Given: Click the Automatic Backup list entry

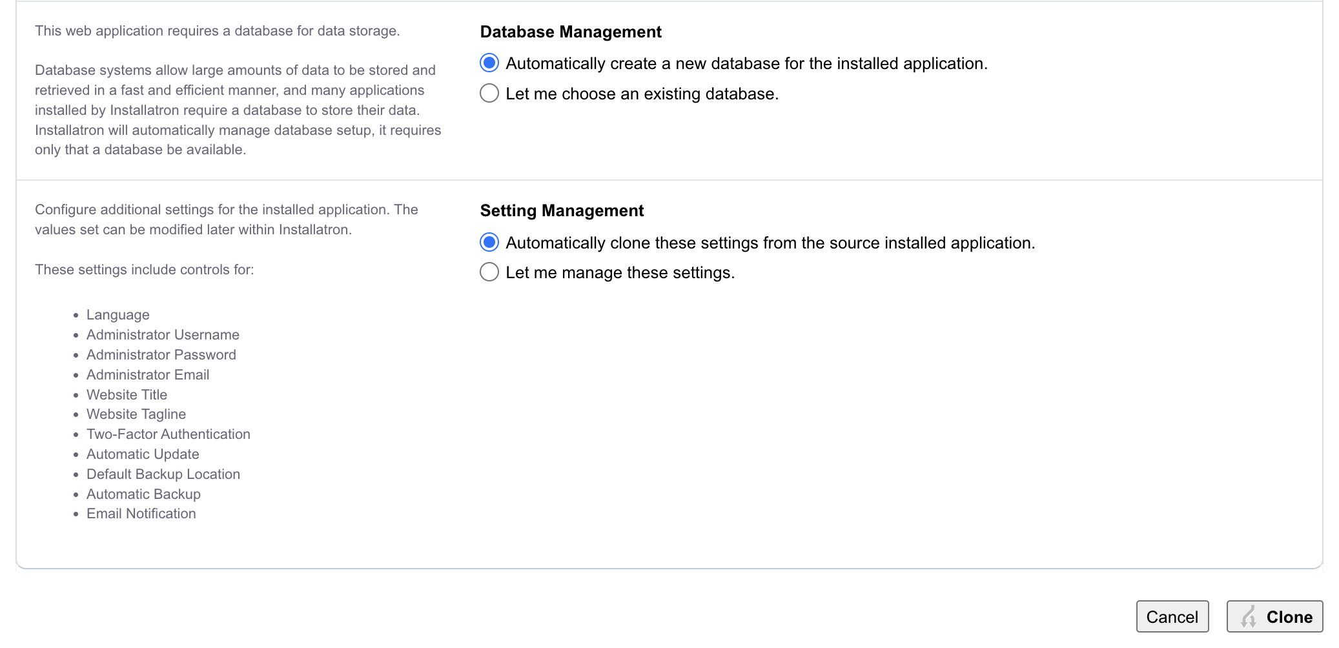Looking at the screenshot, I should [143, 494].
